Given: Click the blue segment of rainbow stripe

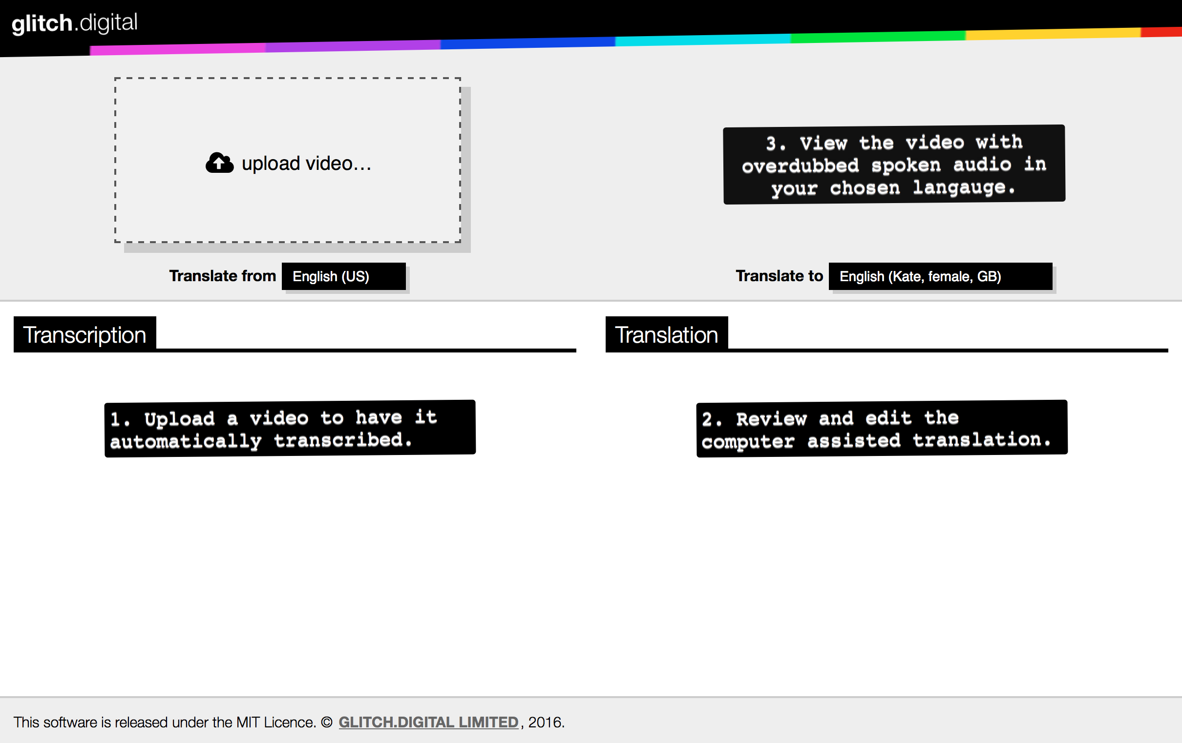Looking at the screenshot, I should 528,42.
